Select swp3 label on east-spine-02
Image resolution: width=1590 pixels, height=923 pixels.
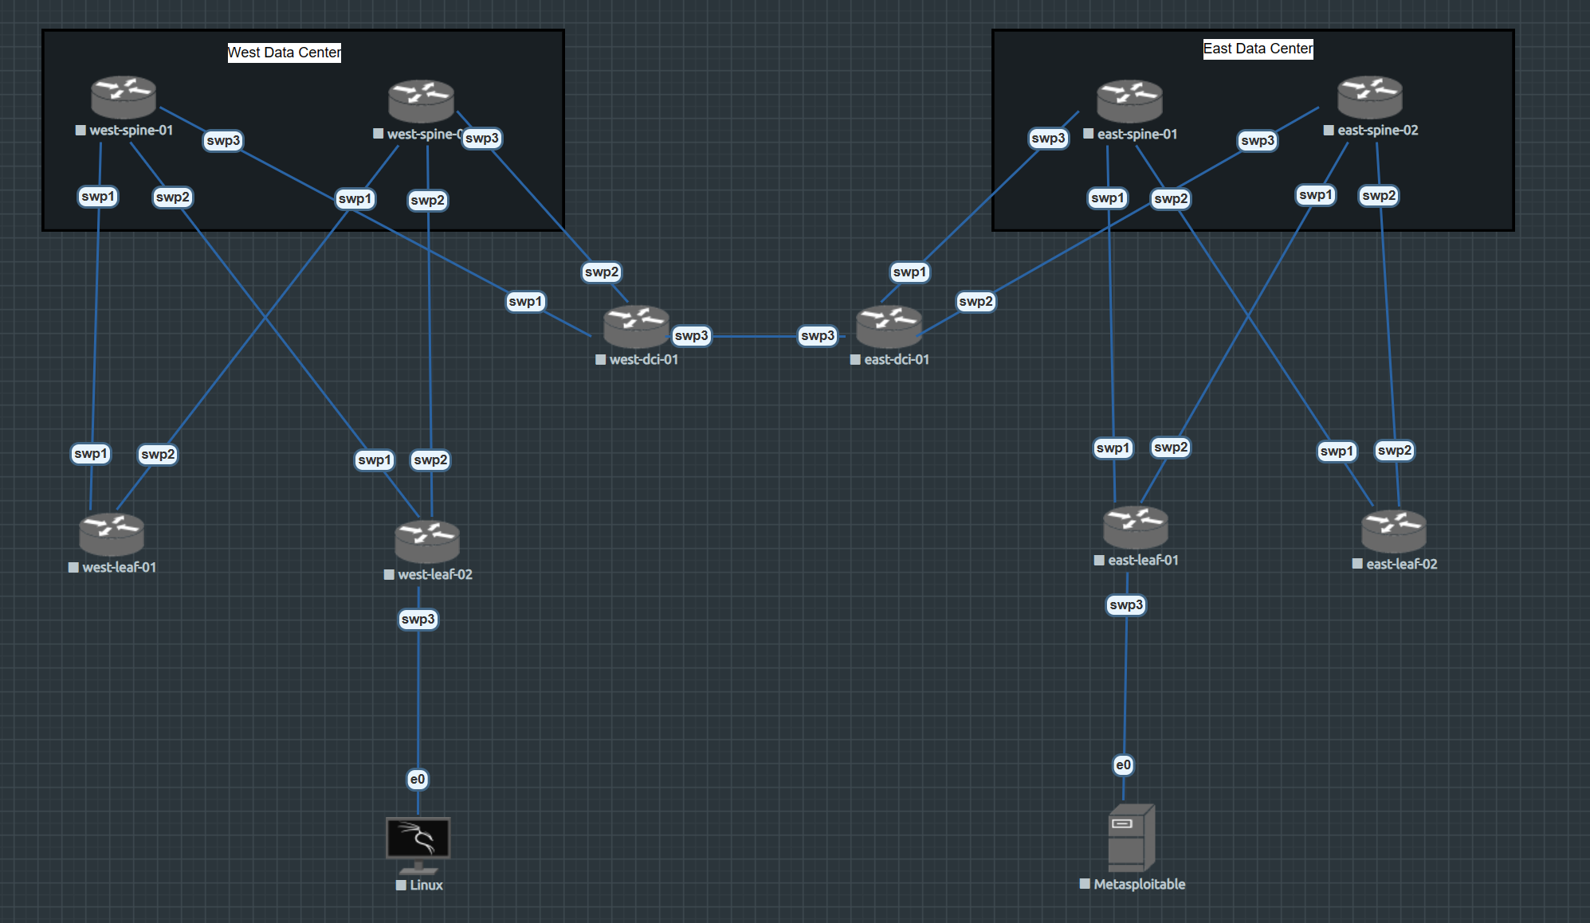(x=1258, y=140)
